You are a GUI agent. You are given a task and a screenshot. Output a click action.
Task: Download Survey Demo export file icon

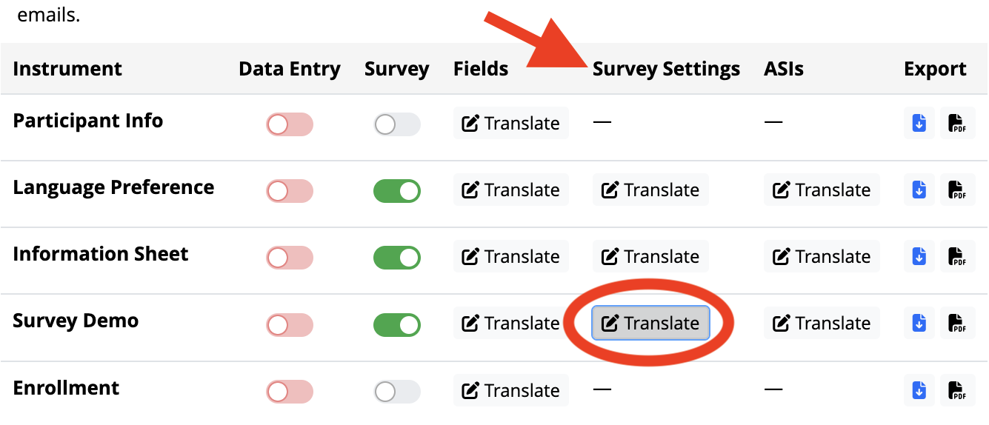pos(919,323)
